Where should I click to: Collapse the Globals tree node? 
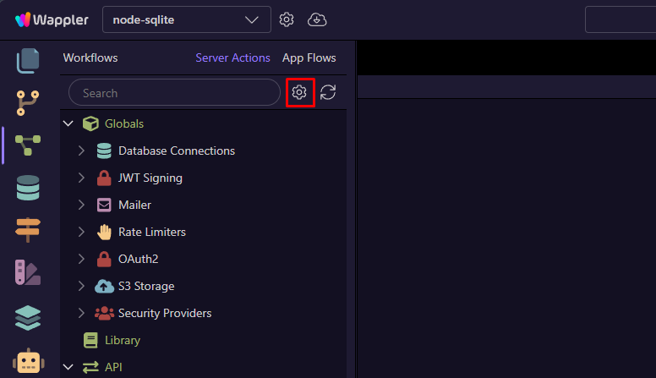tap(68, 123)
